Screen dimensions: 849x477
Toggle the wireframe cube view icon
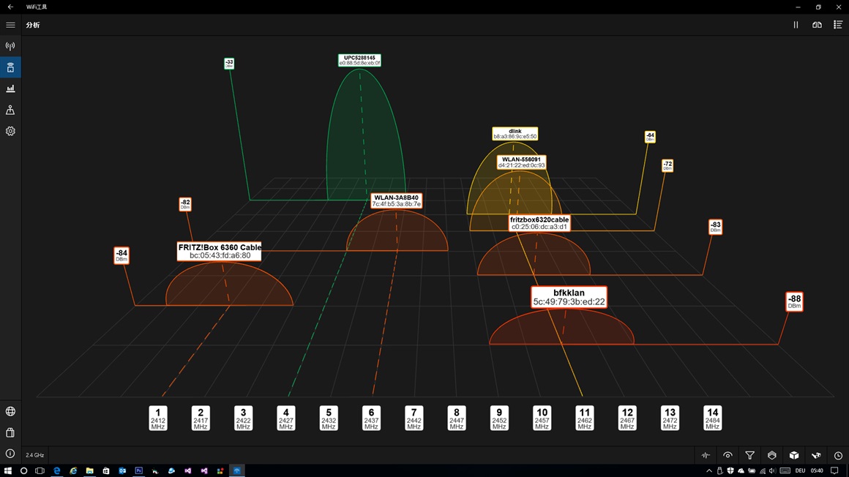click(772, 455)
